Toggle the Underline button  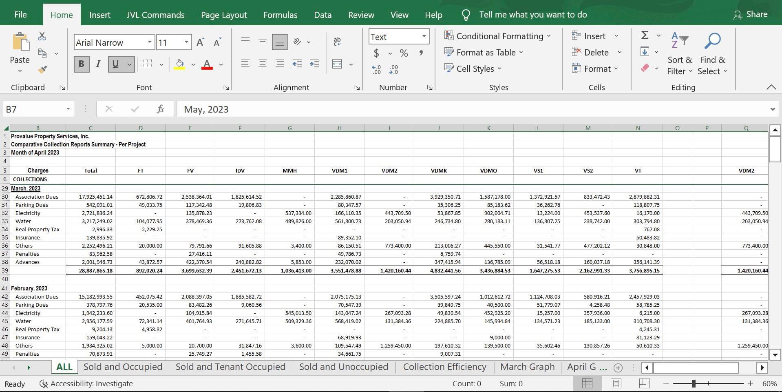coord(116,64)
